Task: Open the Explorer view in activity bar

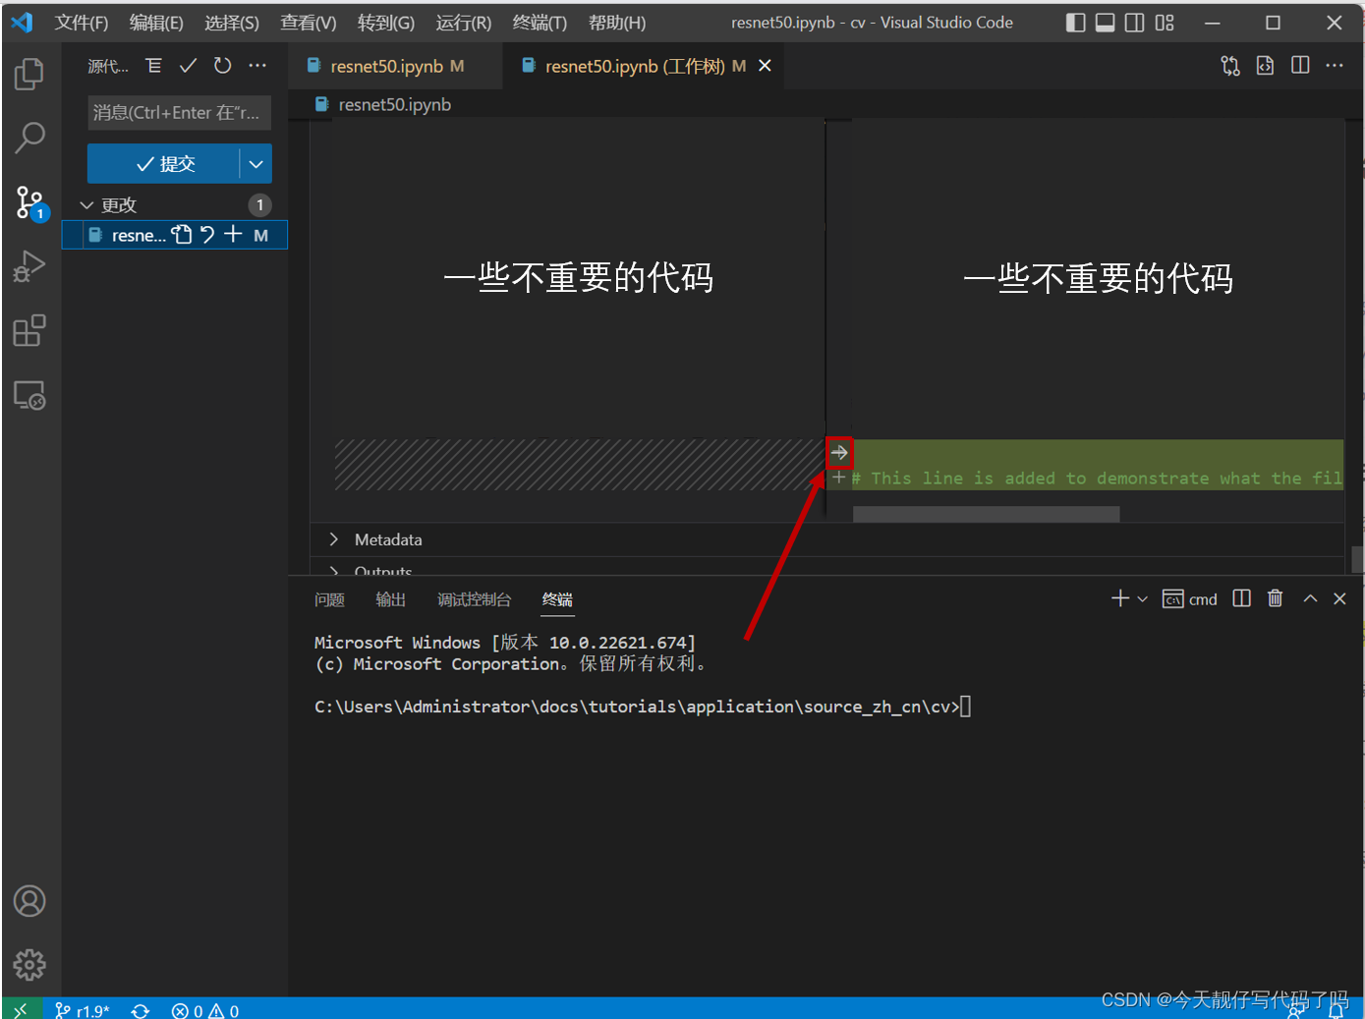Action: [29, 74]
